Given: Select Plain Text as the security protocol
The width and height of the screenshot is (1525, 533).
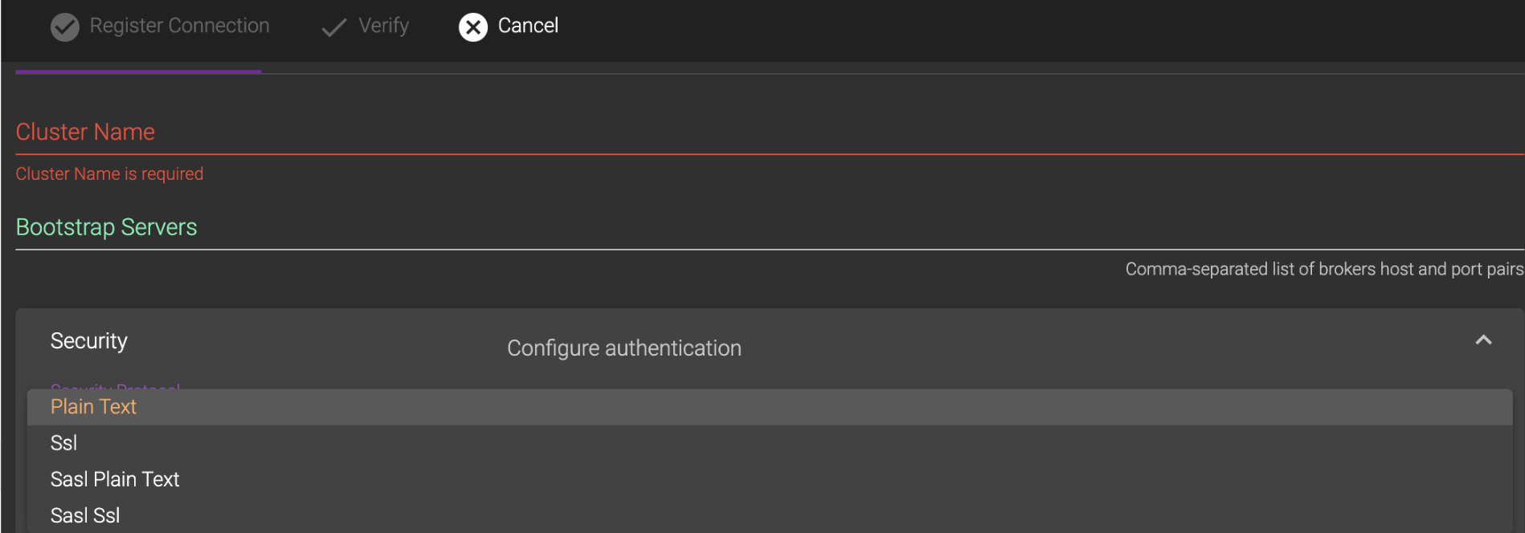Looking at the screenshot, I should (93, 407).
